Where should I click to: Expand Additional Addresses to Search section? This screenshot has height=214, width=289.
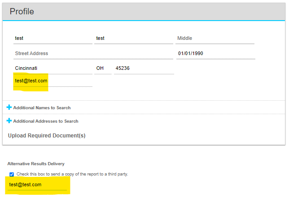pyautogui.click(x=42, y=121)
